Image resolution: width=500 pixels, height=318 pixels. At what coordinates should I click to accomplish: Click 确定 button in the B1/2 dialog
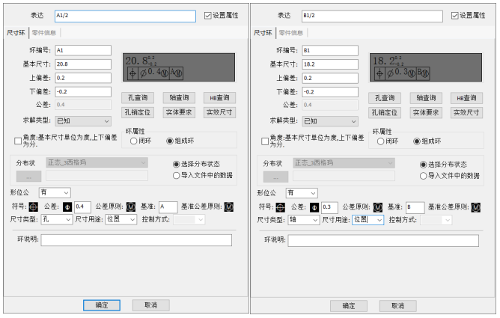348,306
